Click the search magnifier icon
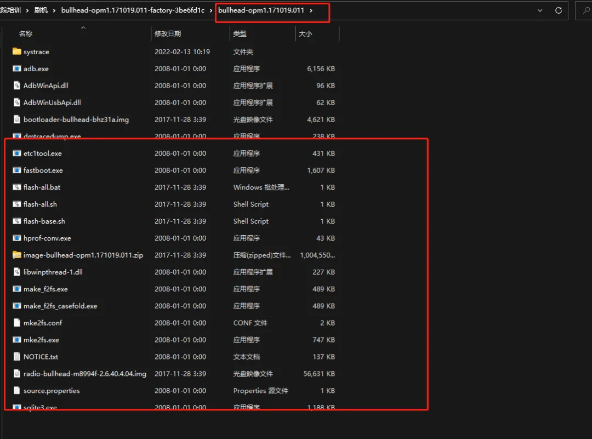Screen dimensions: 592x439 [x=587, y=10]
